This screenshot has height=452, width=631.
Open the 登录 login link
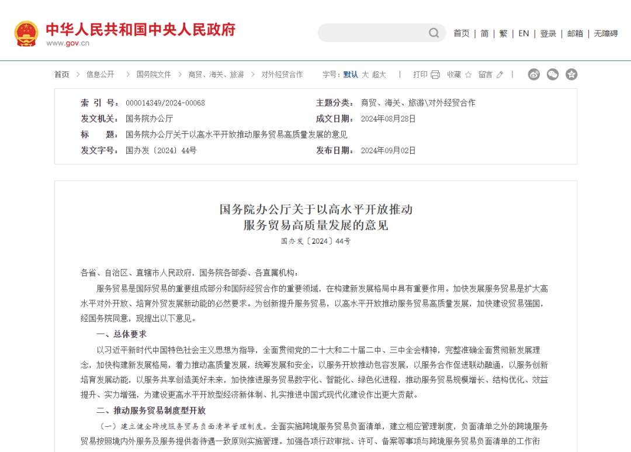pos(547,33)
